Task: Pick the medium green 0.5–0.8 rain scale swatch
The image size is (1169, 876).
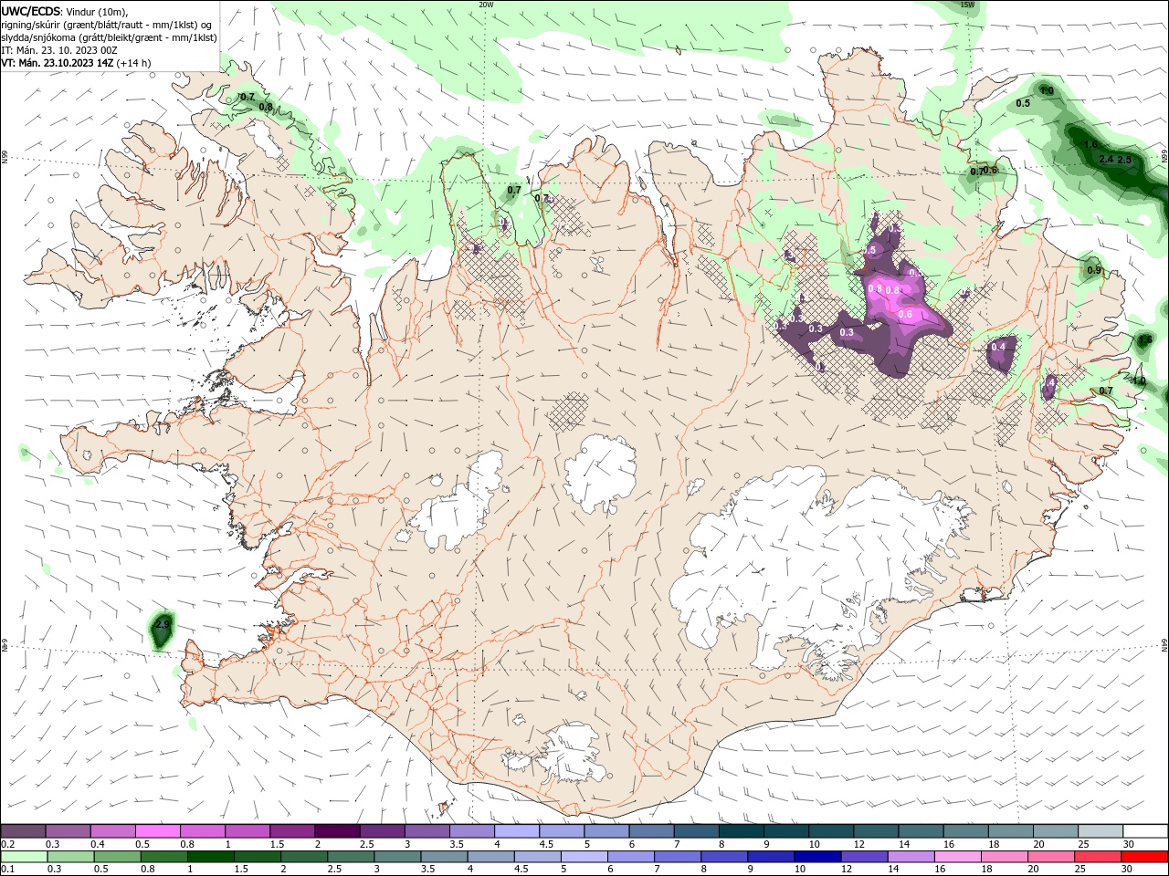Action: click(117, 857)
